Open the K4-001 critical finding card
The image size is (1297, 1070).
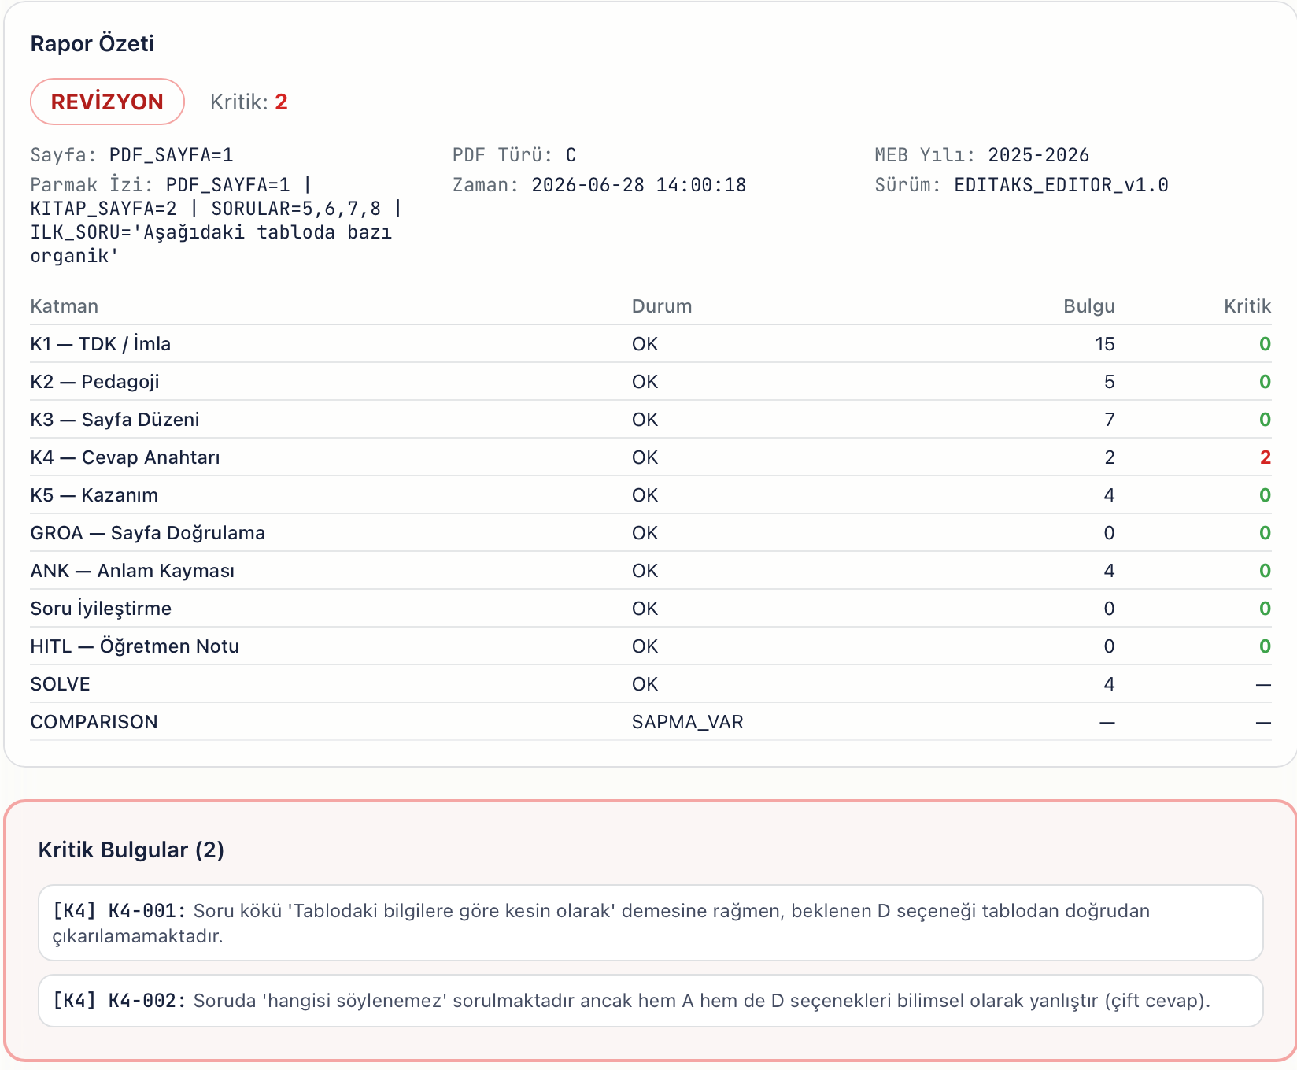pos(651,923)
